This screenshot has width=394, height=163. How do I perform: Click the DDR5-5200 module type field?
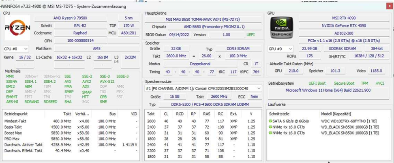tap(210, 104)
